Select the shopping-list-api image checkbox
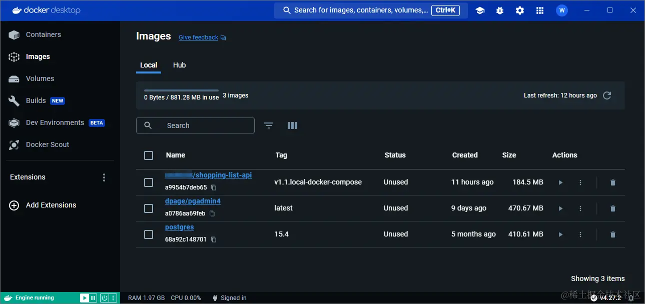 149,182
